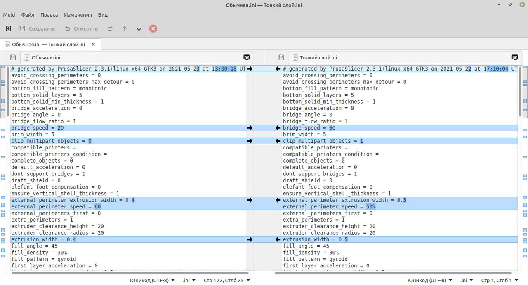Go to previous change with up arrow
The width and height of the screenshot is (528, 286).
[125, 28]
